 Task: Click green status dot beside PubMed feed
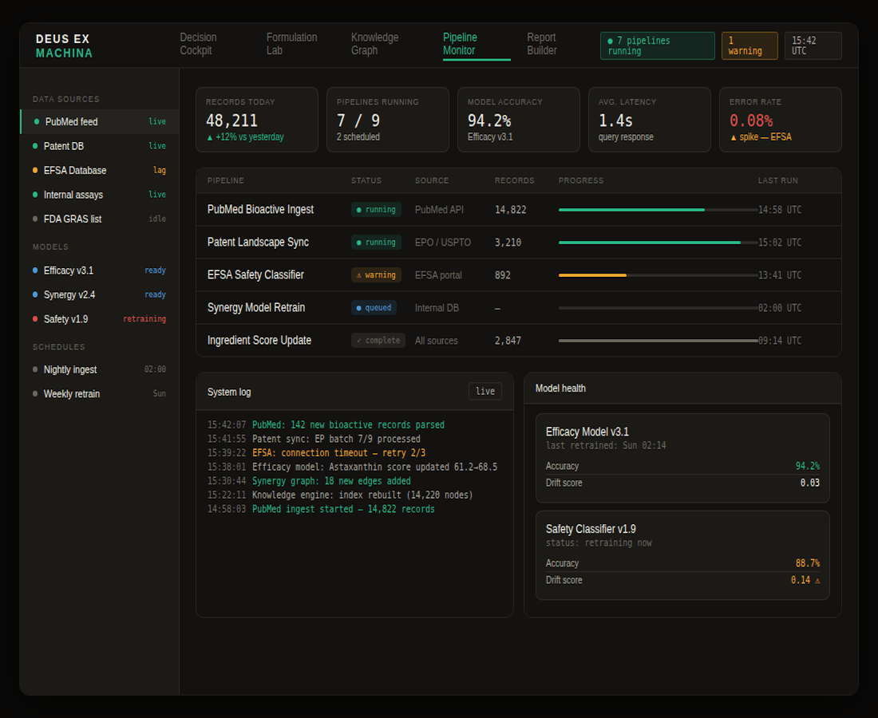coord(37,121)
